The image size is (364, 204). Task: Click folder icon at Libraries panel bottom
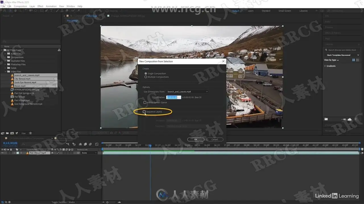pos(326,119)
